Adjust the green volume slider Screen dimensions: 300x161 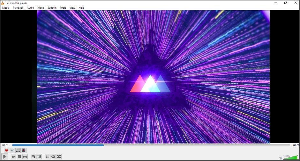click(x=291, y=157)
